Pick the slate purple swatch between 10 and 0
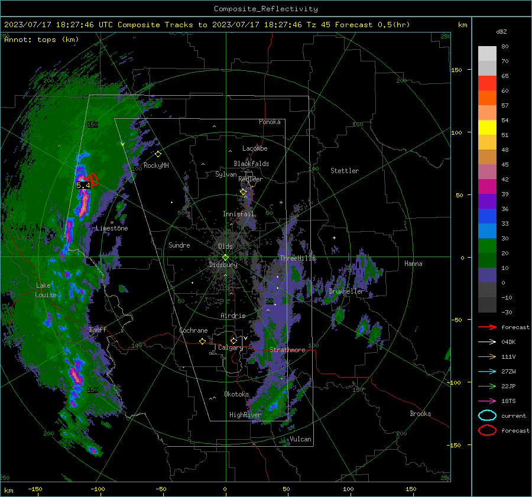Viewport: 532px width, 497px height. 487,275
